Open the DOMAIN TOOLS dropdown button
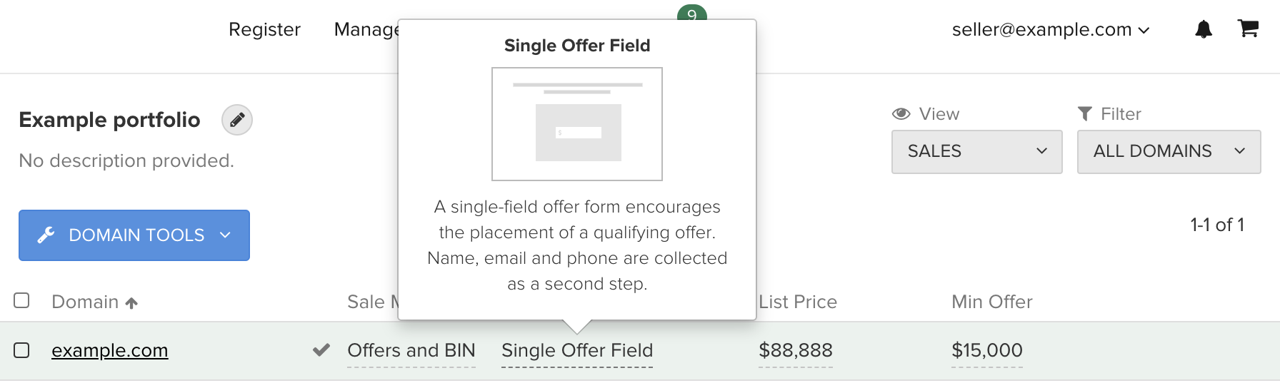Viewport: 1280px width, 388px height. 134,235
